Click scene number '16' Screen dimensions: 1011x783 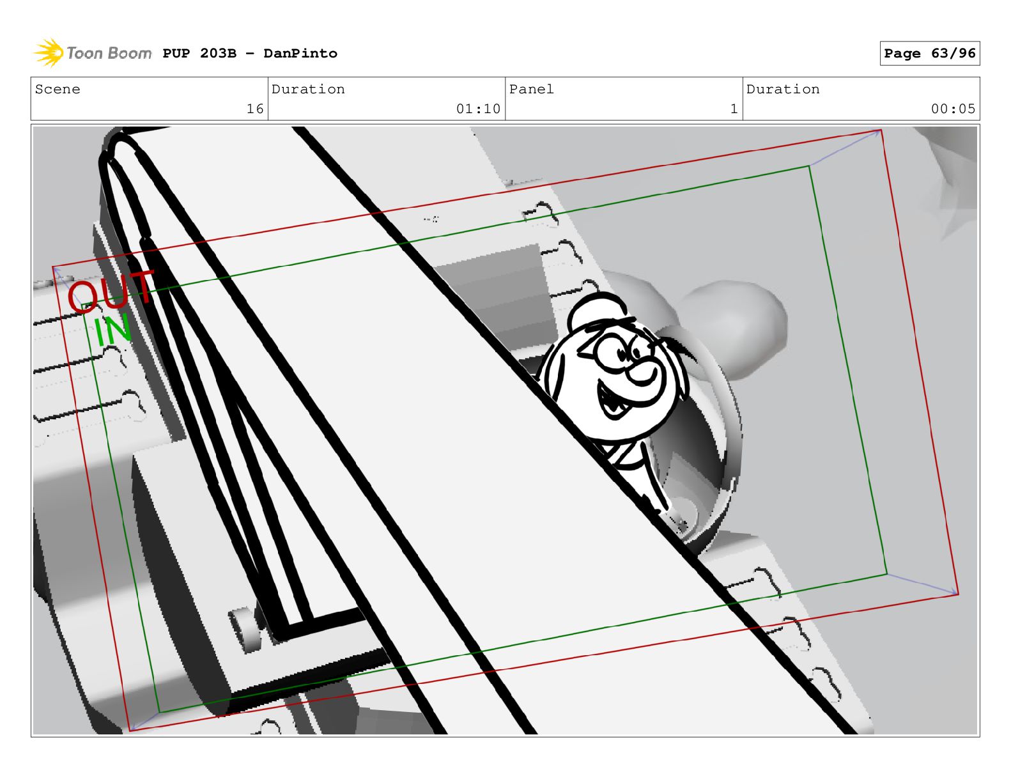click(255, 109)
